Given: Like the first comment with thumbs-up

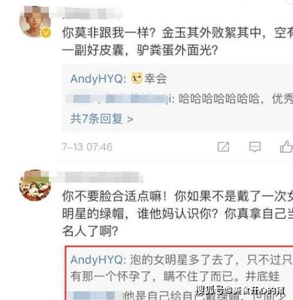Looking at the screenshot, I should [x=286, y=146].
